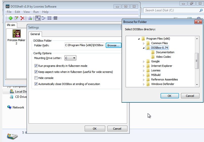Click Cancel in Browse for Folder dialog

click(190, 96)
